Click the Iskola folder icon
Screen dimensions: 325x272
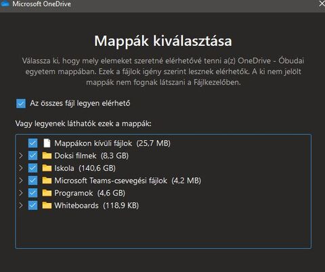click(47, 168)
